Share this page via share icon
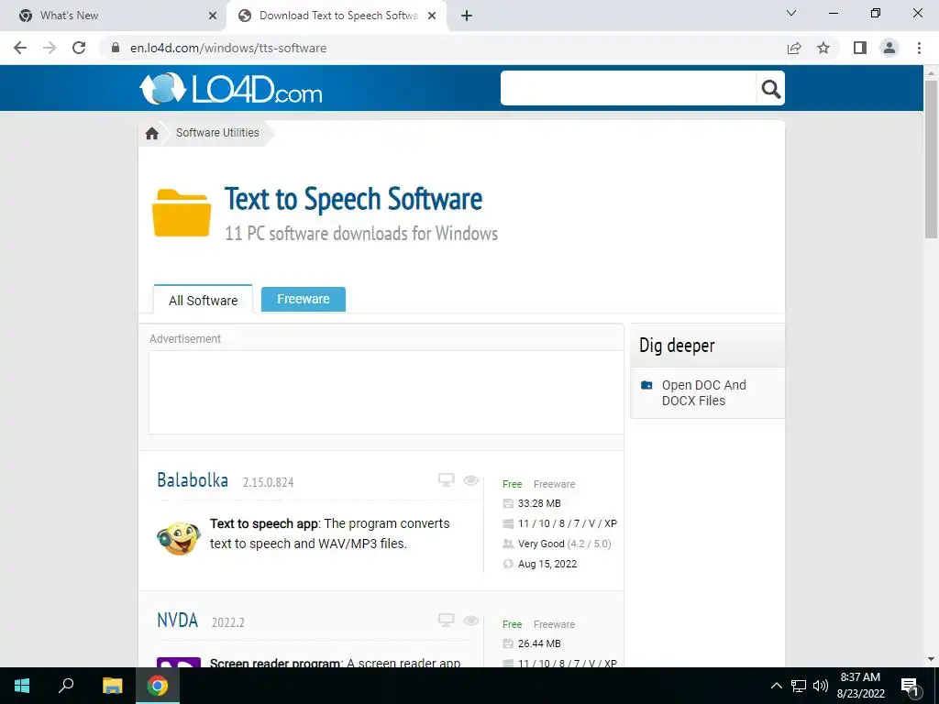Image resolution: width=939 pixels, height=704 pixels. (x=794, y=48)
